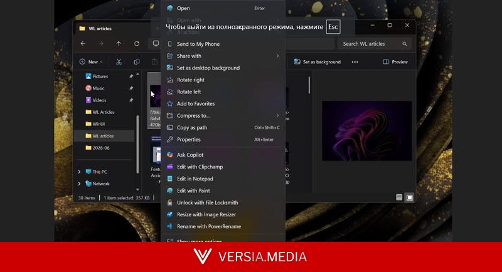502x272 pixels.
Task: Expand the This PC tree node
Action: [80, 172]
